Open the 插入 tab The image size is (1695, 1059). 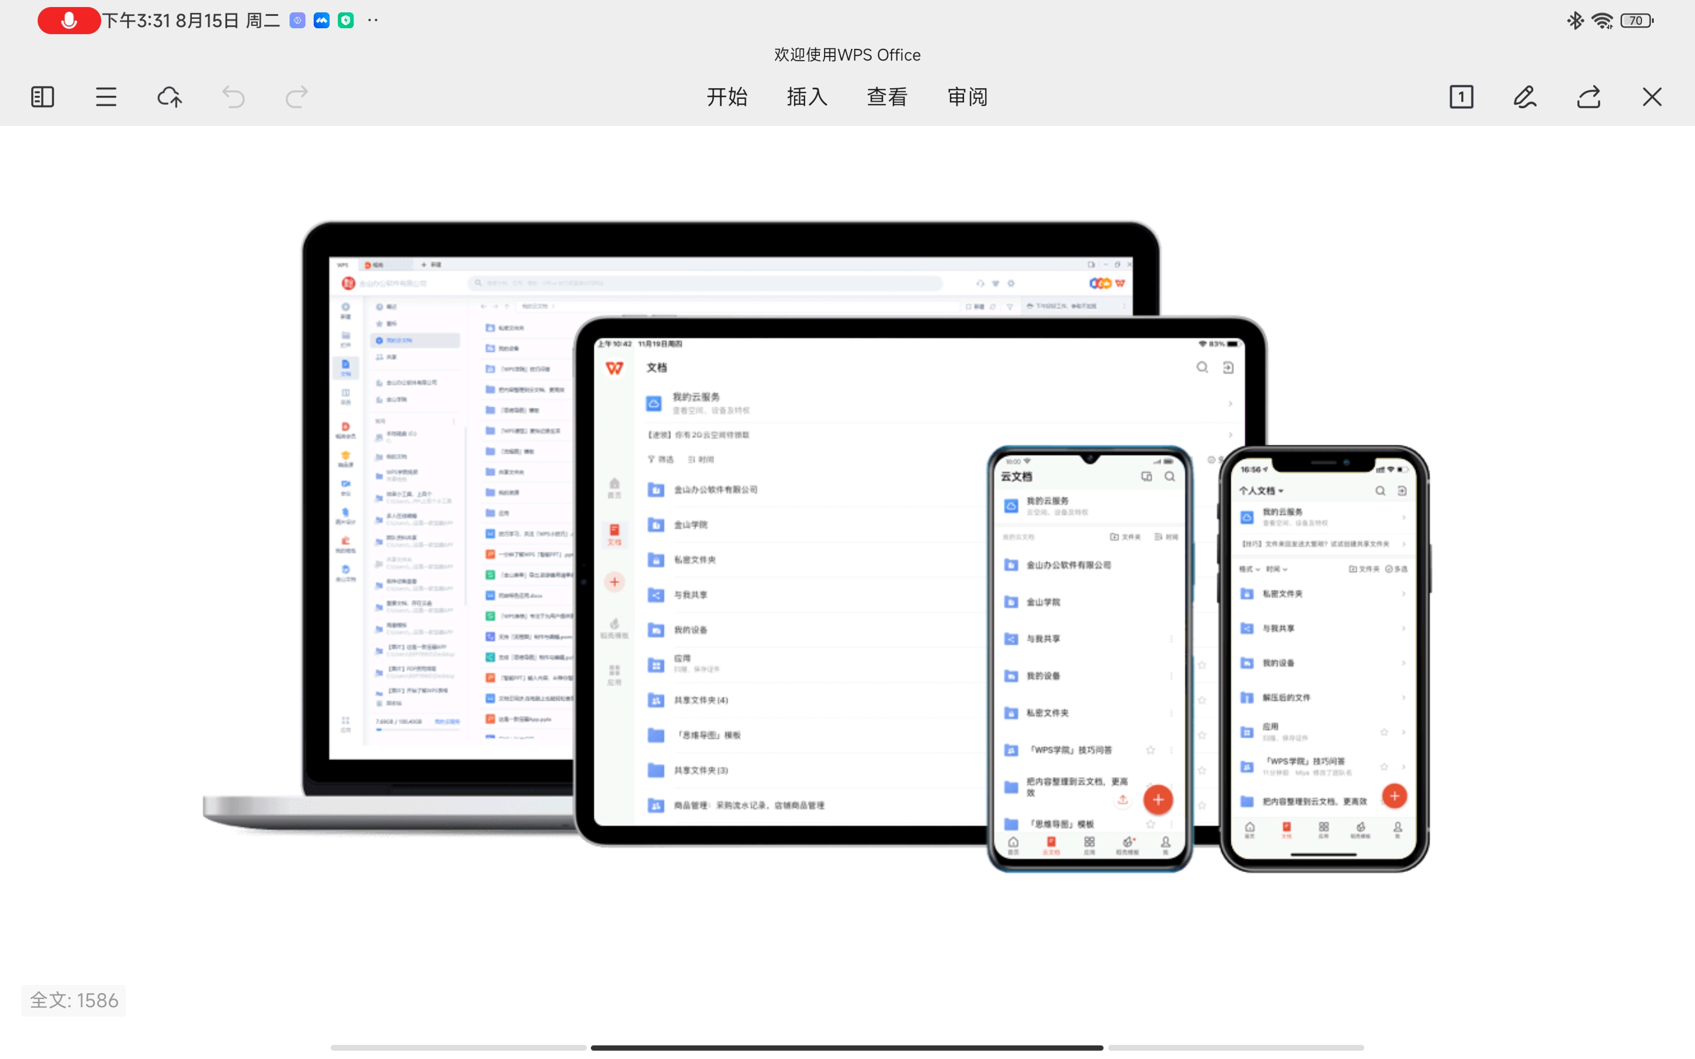tap(807, 96)
